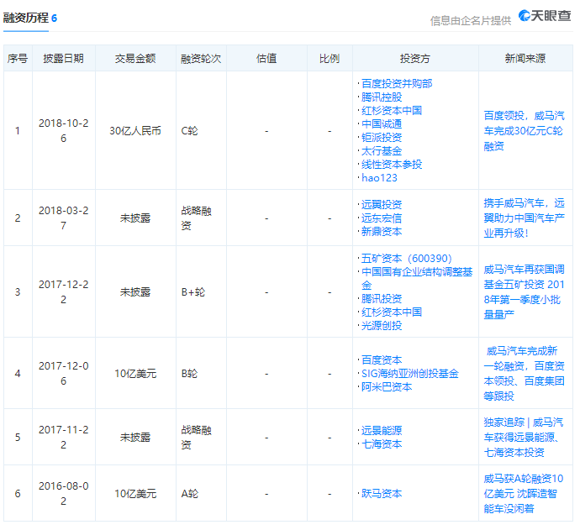Select the date cell 2018-10-26
Viewport: 580px width, 530px height.
click(63, 130)
